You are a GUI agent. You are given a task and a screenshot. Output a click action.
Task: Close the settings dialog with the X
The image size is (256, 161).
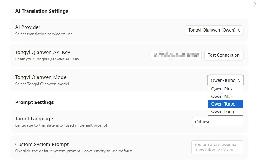point(254,4)
